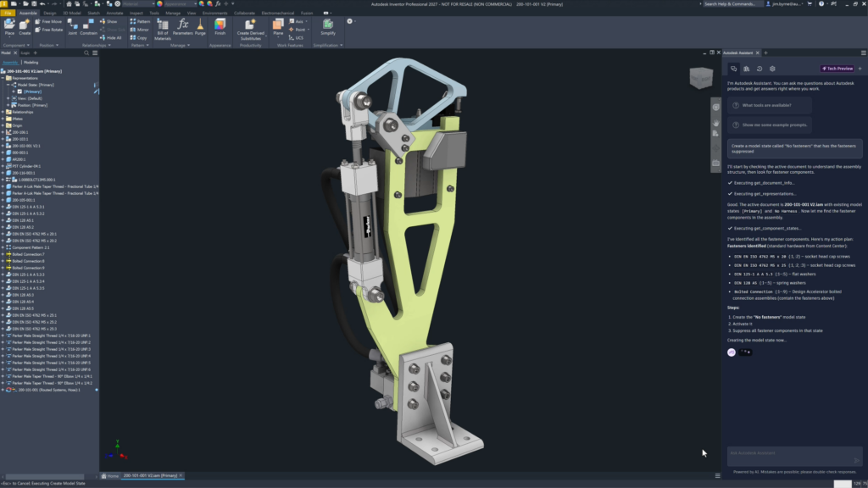Viewport: 868px width, 488px height.
Task: Open the Appearance dropdown
Action: [181, 4]
